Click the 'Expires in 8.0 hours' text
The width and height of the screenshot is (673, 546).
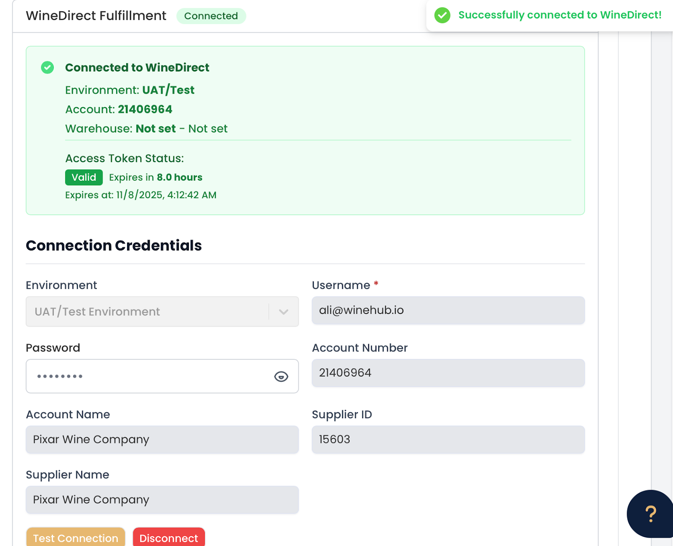(x=156, y=177)
